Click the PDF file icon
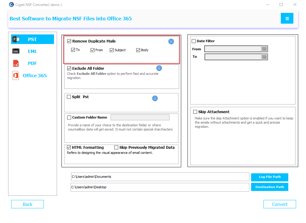The height and width of the screenshot is (223, 306). click(x=16, y=63)
